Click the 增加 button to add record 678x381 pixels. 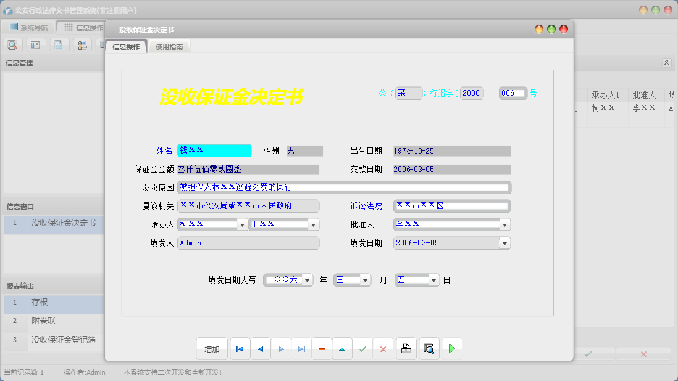pos(212,348)
